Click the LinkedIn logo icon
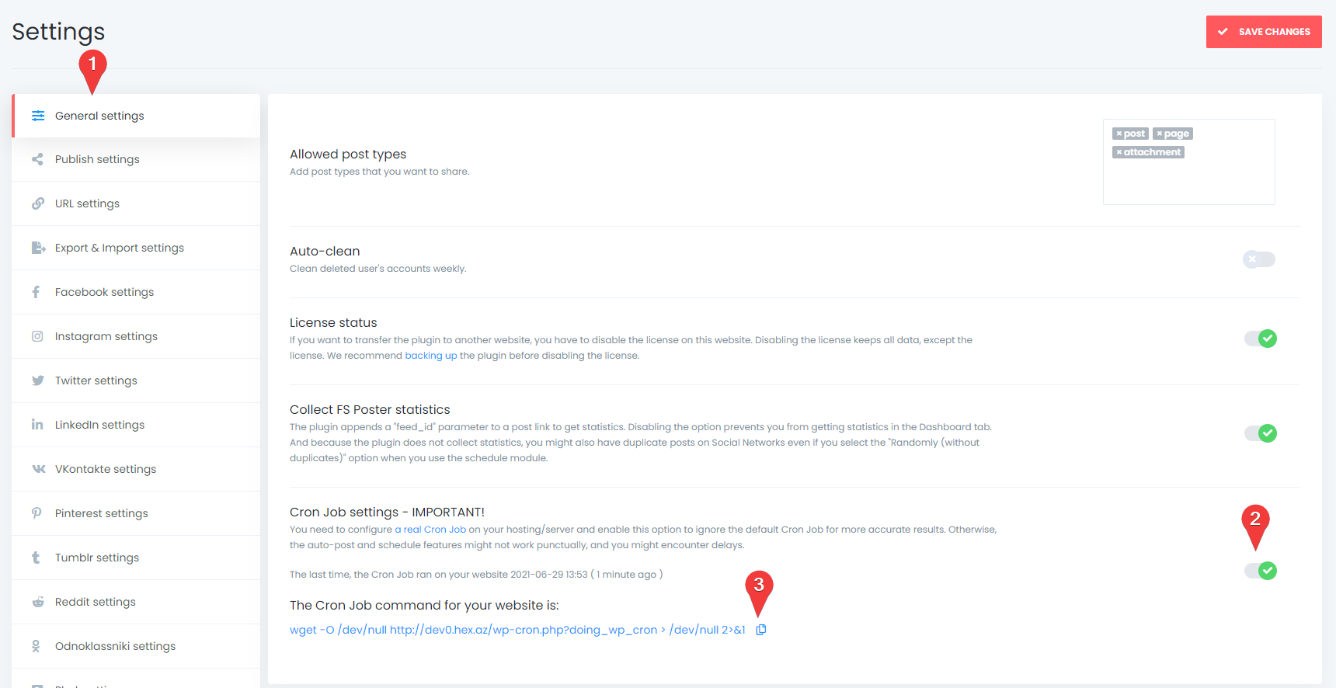Screen dimensions: 1336x688 37,424
